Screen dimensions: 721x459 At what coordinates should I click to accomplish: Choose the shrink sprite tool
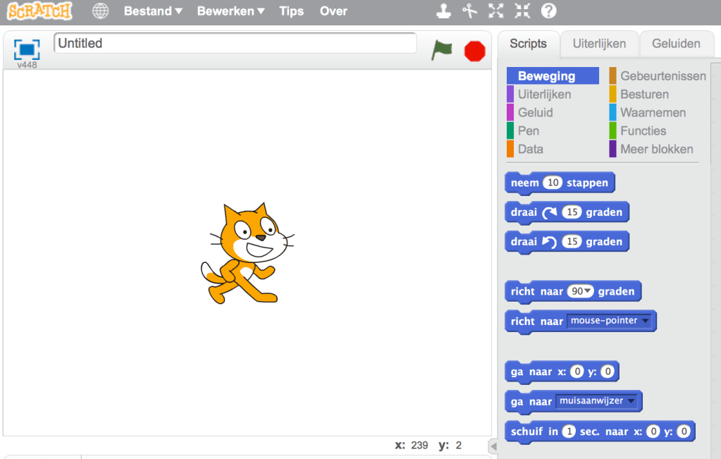(522, 11)
